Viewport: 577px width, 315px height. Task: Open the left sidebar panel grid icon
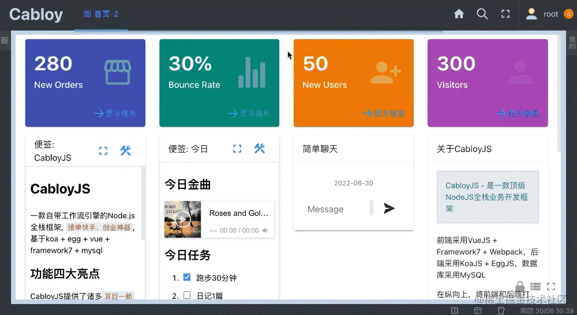[x=5, y=40]
